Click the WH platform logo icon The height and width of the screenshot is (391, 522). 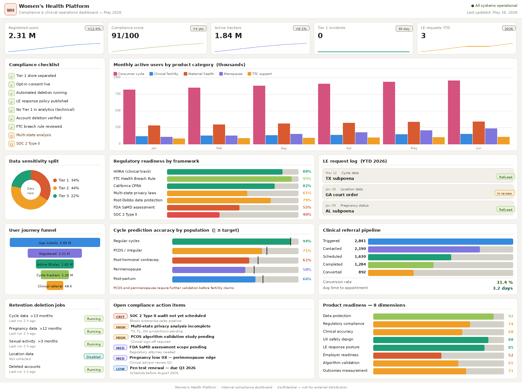coord(10,9)
